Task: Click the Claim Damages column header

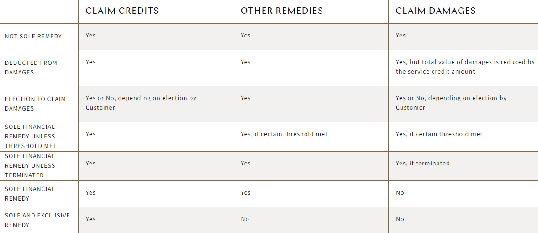Action: [435, 11]
